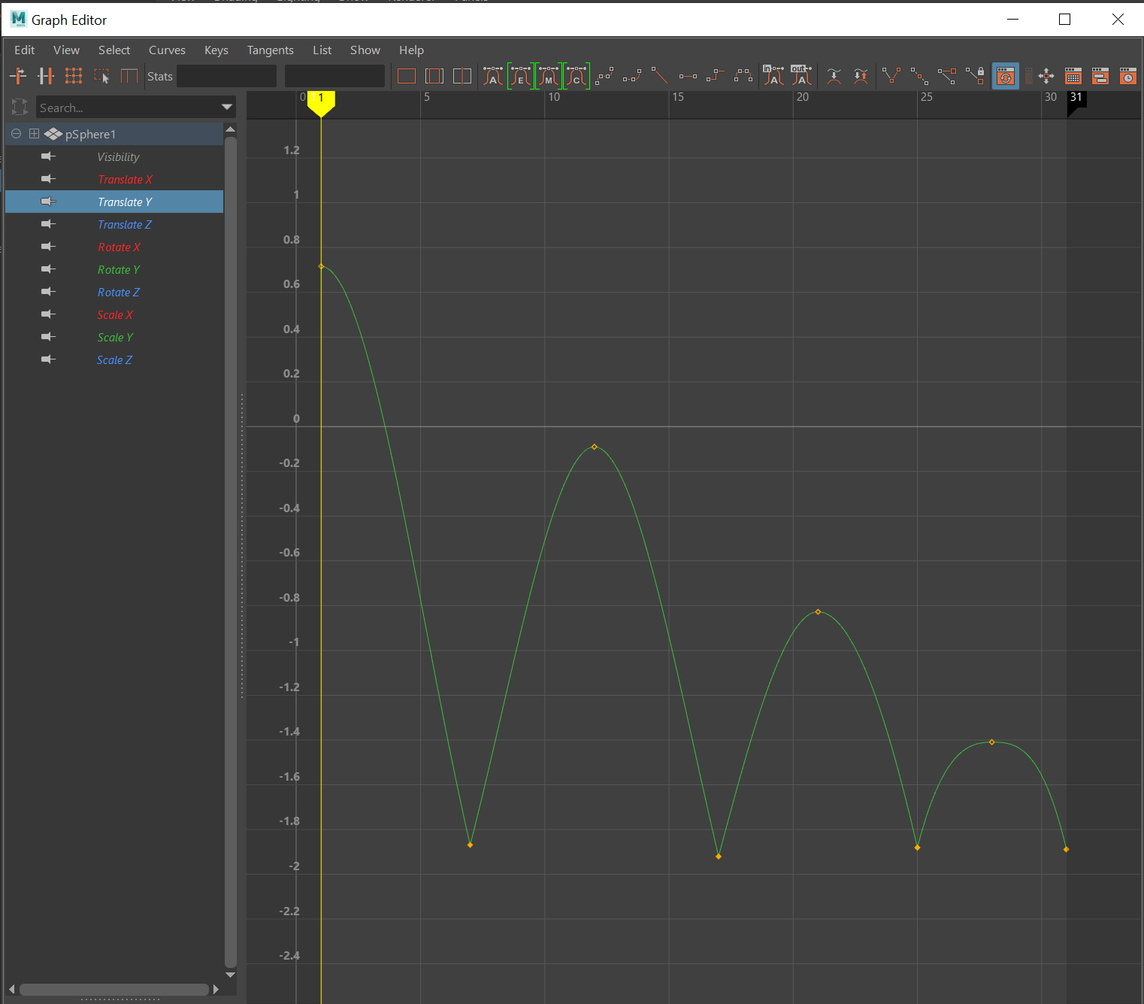Click the first Stats input field
Viewport: 1144px width, 1004px height.
pyautogui.click(x=226, y=76)
